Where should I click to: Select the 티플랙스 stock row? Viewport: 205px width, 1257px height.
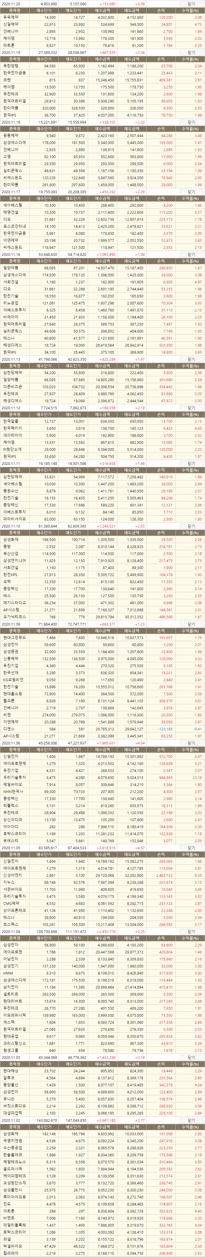coord(102,806)
